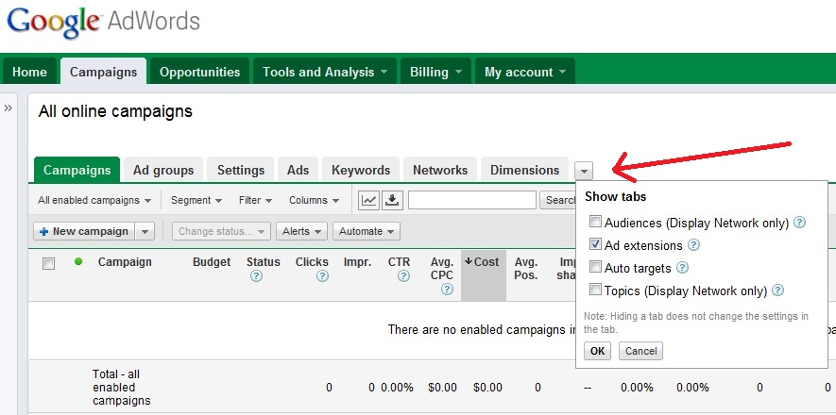Sort by the Campaign column header
This screenshot has height=415, width=836.
[x=125, y=262]
